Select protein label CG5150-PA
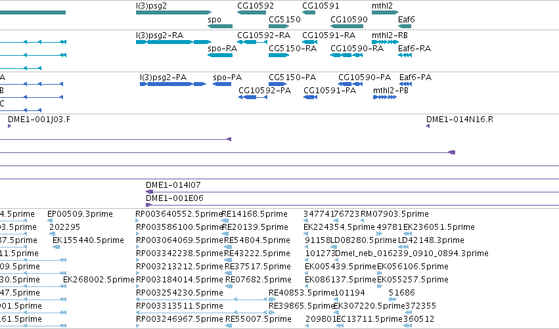559x329 pixels. click(292, 77)
